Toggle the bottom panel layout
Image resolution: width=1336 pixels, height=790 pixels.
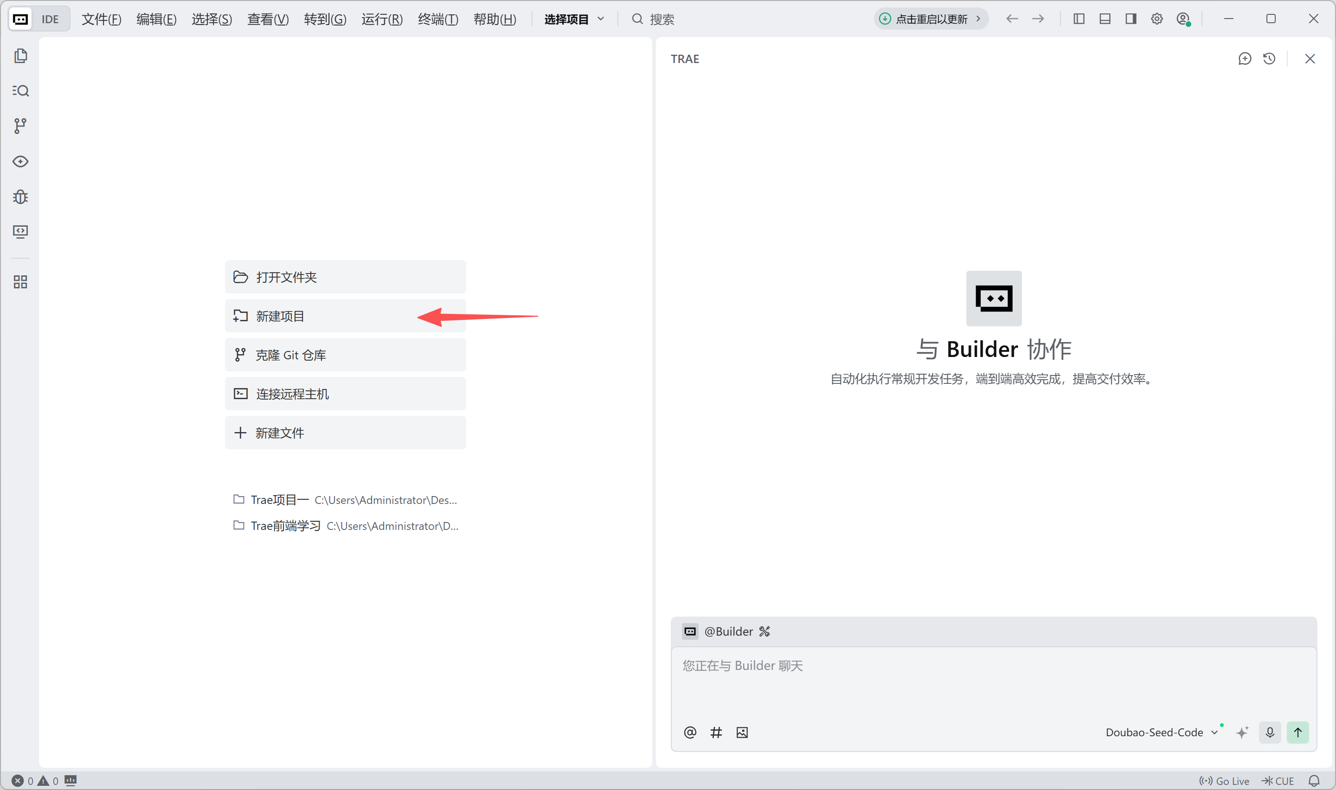point(1105,19)
